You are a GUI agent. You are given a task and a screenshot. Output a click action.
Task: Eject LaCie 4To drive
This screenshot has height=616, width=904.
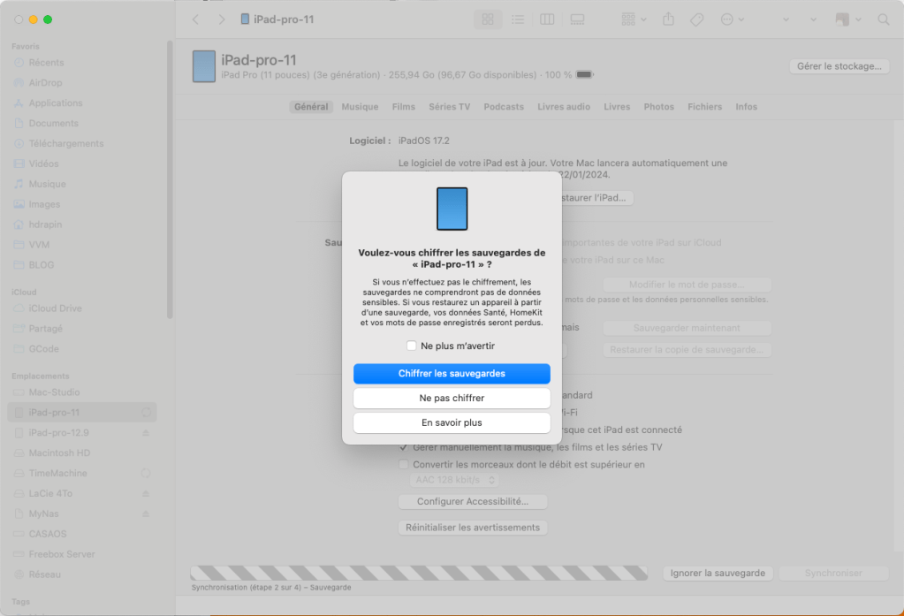pyautogui.click(x=146, y=493)
